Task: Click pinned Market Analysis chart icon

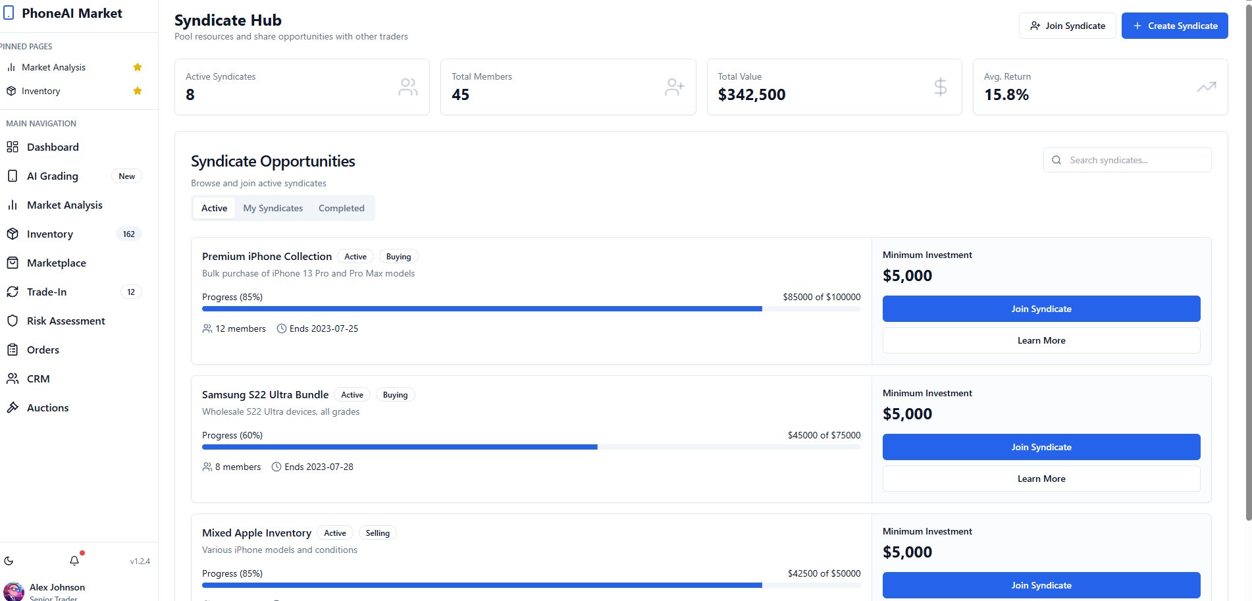Action: 11,67
